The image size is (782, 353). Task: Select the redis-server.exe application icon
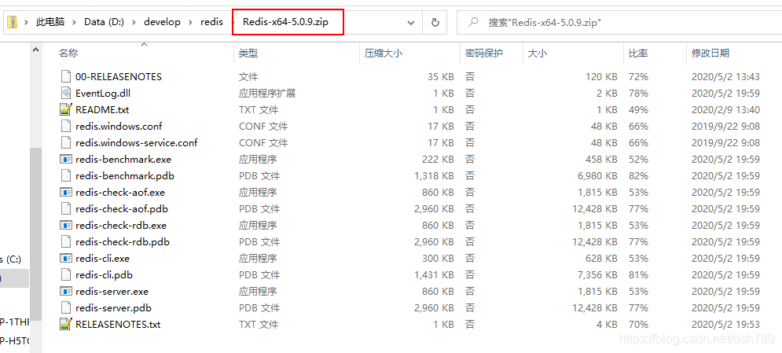click(x=66, y=291)
